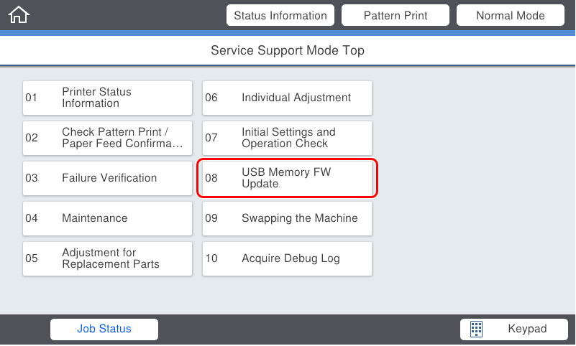Screen dimensions: 576x346
Task: Open 01 Printer Status Information
Action: (107, 98)
